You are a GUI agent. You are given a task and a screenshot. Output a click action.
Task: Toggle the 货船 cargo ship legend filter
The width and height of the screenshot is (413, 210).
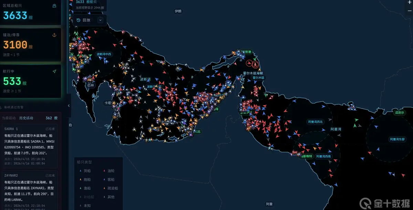85,171
